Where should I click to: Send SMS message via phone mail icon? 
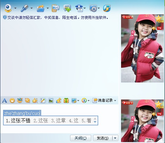(x=55, y=8)
